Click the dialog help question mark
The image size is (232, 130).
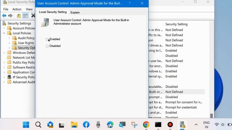tap(129, 3)
